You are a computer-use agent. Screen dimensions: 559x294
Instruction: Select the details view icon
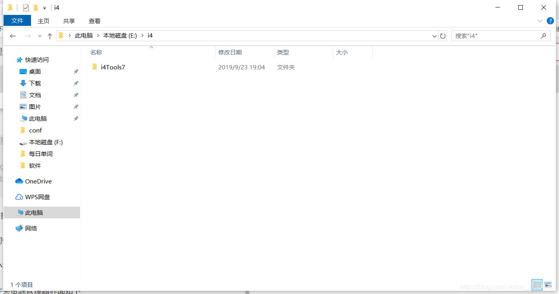(x=537, y=285)
